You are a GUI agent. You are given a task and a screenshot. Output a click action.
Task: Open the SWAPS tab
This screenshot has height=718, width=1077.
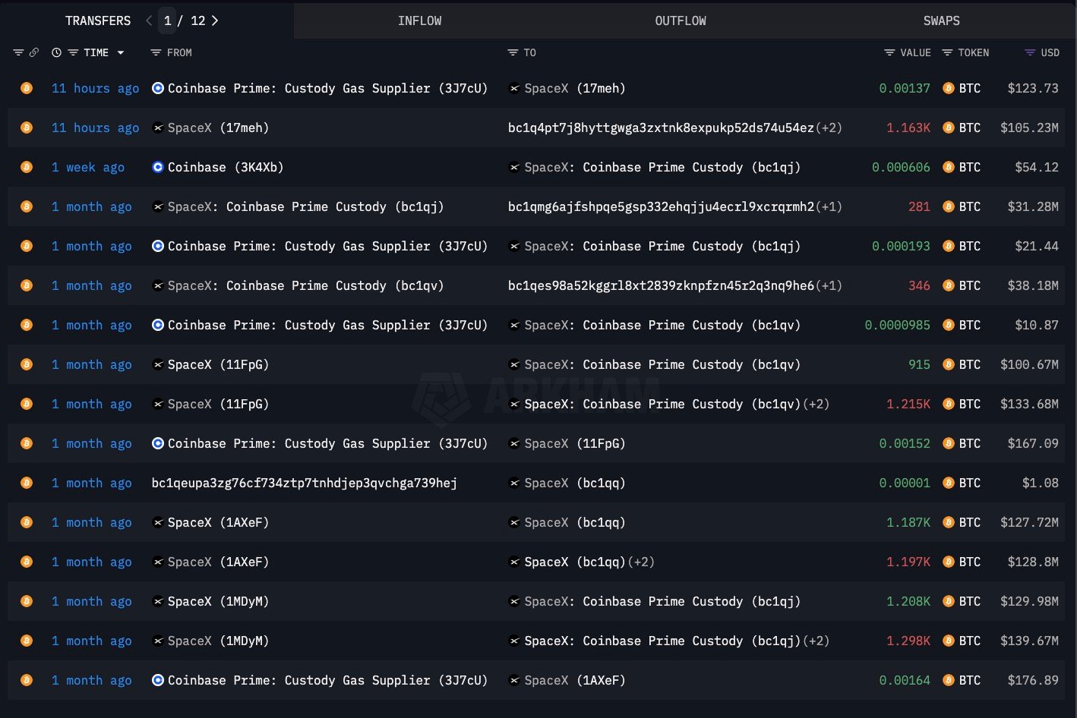pyautogui.click(x=941, y=20)
